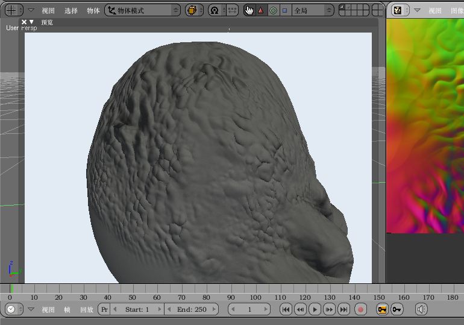Open the 物体 menu in 3D view header

tap(93, 11)
